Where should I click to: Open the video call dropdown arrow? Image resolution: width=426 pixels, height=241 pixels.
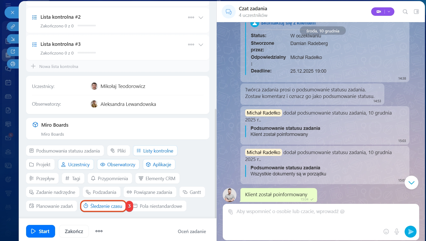389,12
